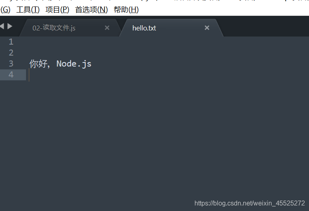This screenshot has height=211, width=309.
Task: Click line number 1 in the gutter
Action: click(11, 42)
